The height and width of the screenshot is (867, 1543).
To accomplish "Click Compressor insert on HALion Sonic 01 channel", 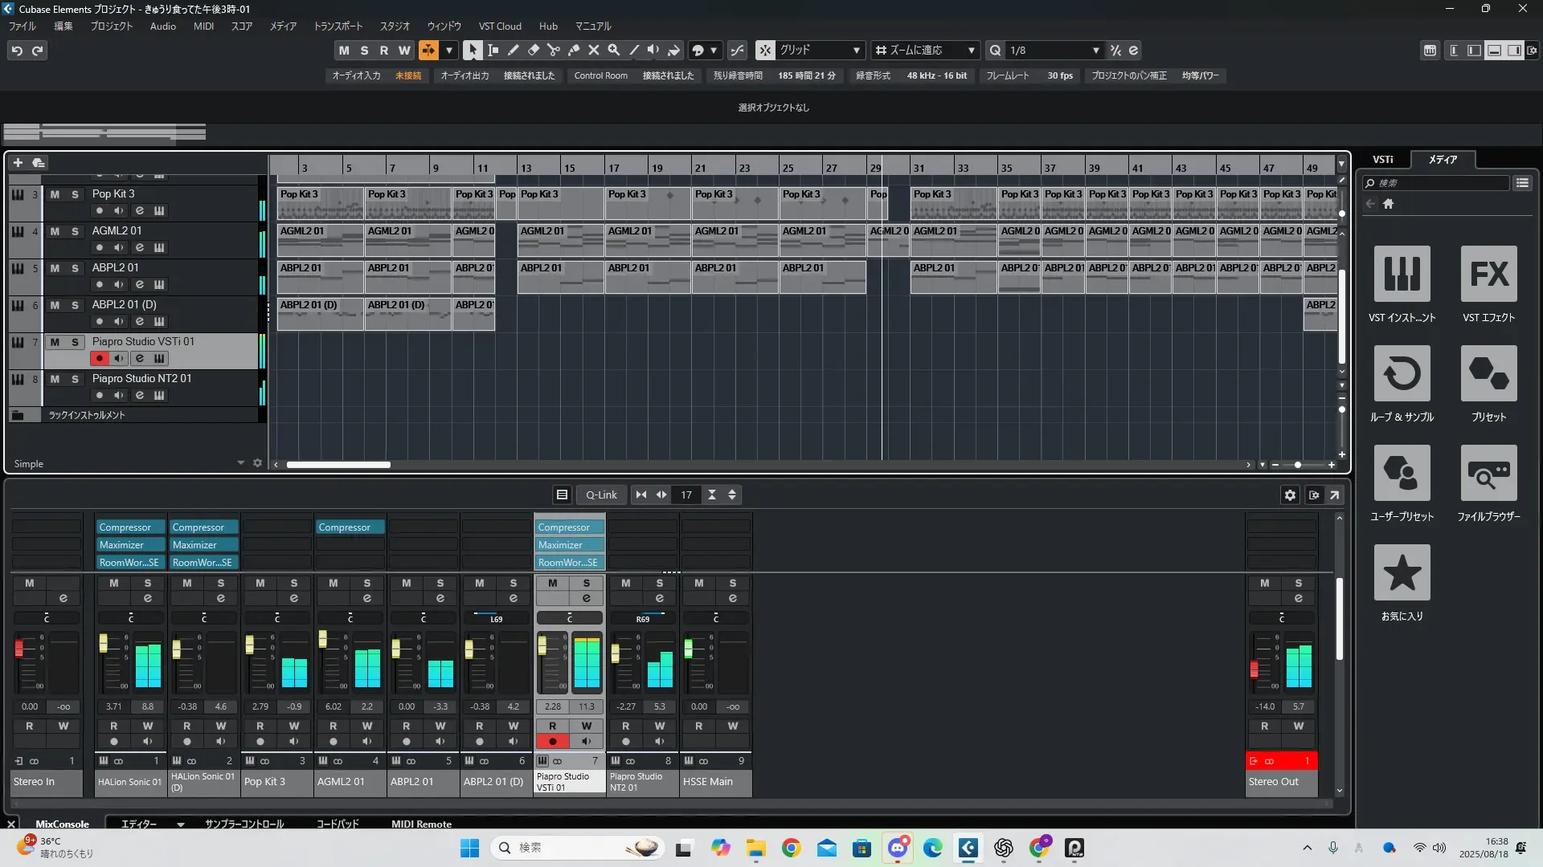I will 130,527.
